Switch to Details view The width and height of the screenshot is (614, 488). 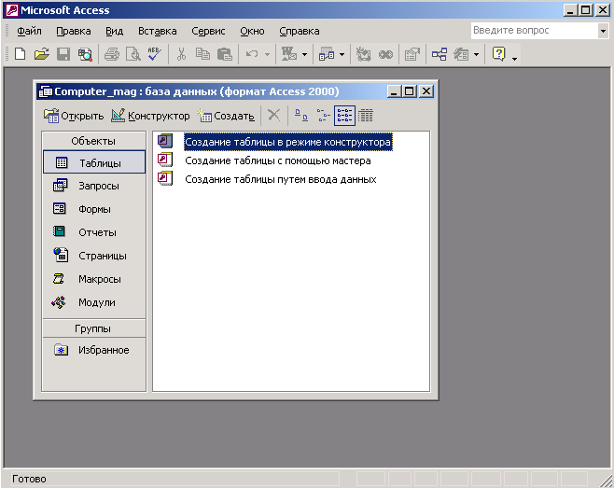pyautogui.click(x=366, y=115)
